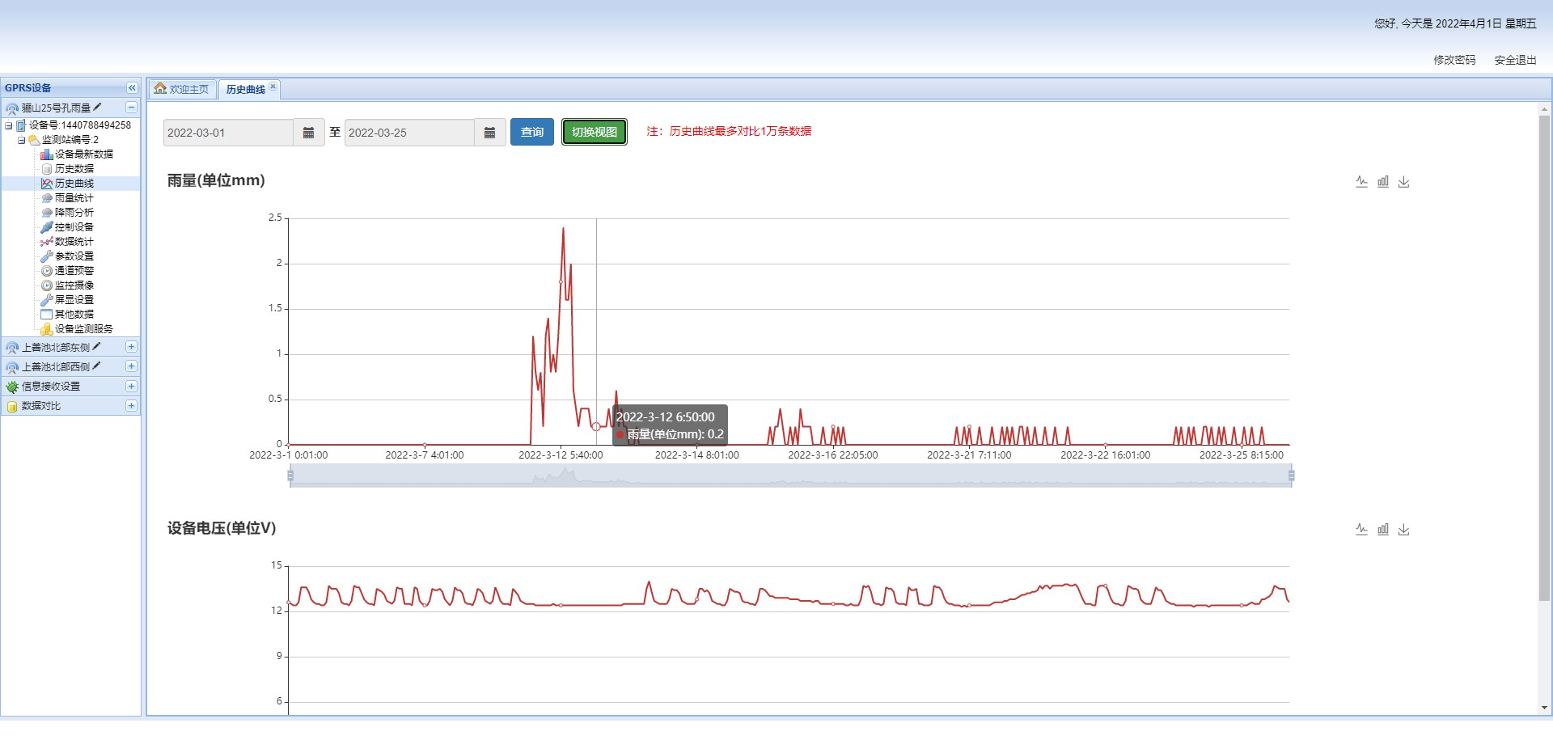The width and height of the screenshot is (1553, 740).
Task: Open calendar picker for start date
Action: [x=308, y=133]
